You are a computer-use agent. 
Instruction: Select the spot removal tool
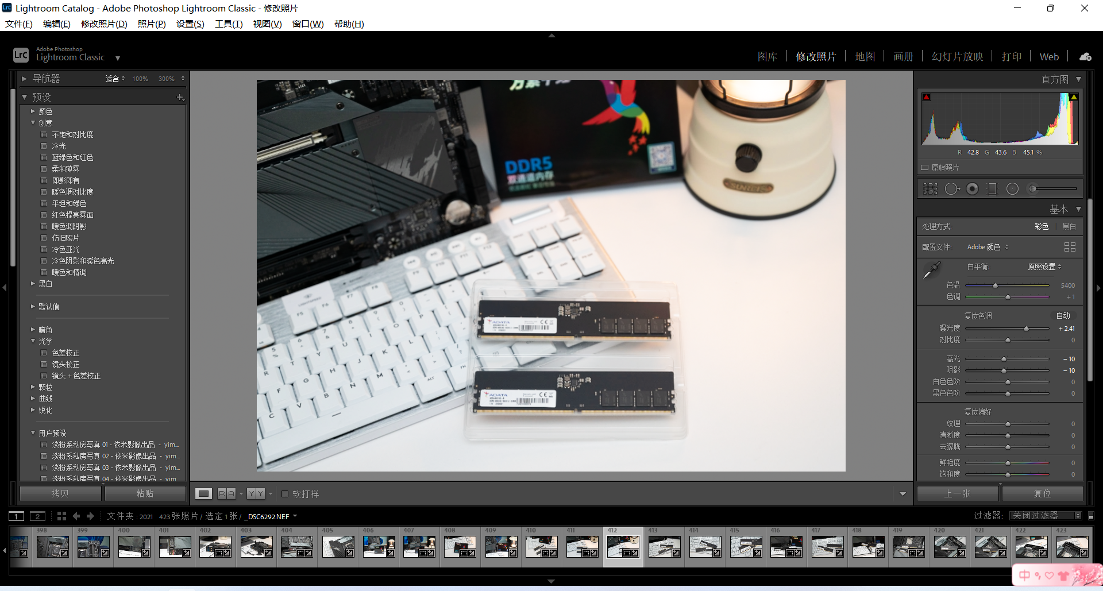(x=952, y=189)
